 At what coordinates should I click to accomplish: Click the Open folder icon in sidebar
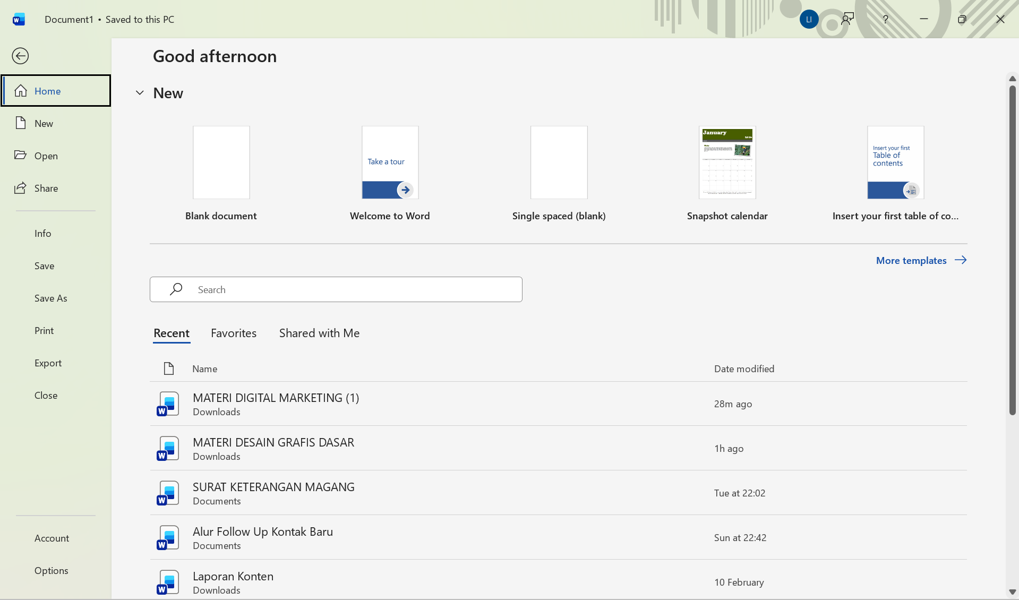click(x=21, y=155)
